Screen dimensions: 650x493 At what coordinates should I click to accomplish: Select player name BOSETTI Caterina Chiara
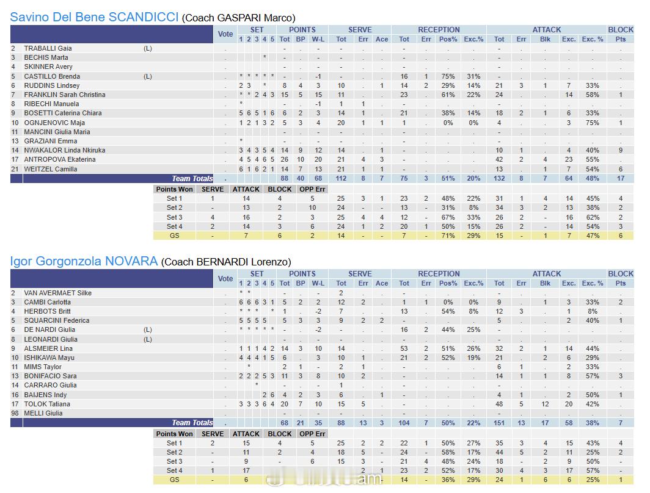pyautogui.click(x=62, y=113)
